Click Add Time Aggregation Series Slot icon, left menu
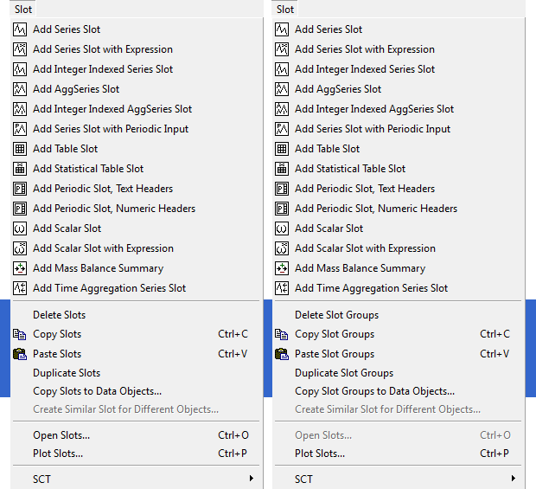 coord(20,288)
